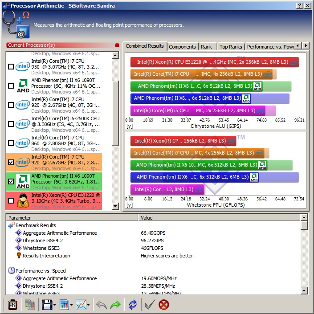Click the options toolbar icon at bottom left
Screen dimensions: 314x314
[12, 305]
